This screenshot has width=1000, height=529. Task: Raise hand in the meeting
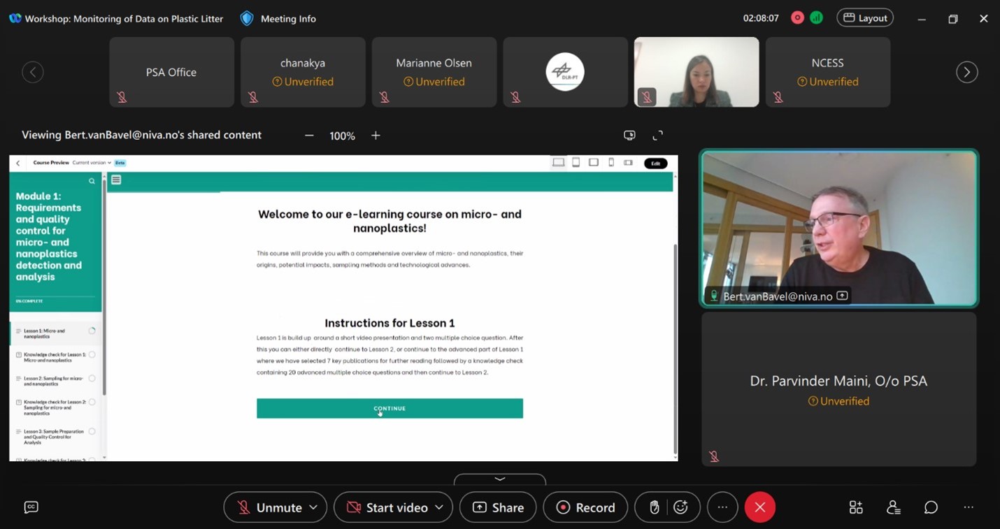click(x=654, y=507)
